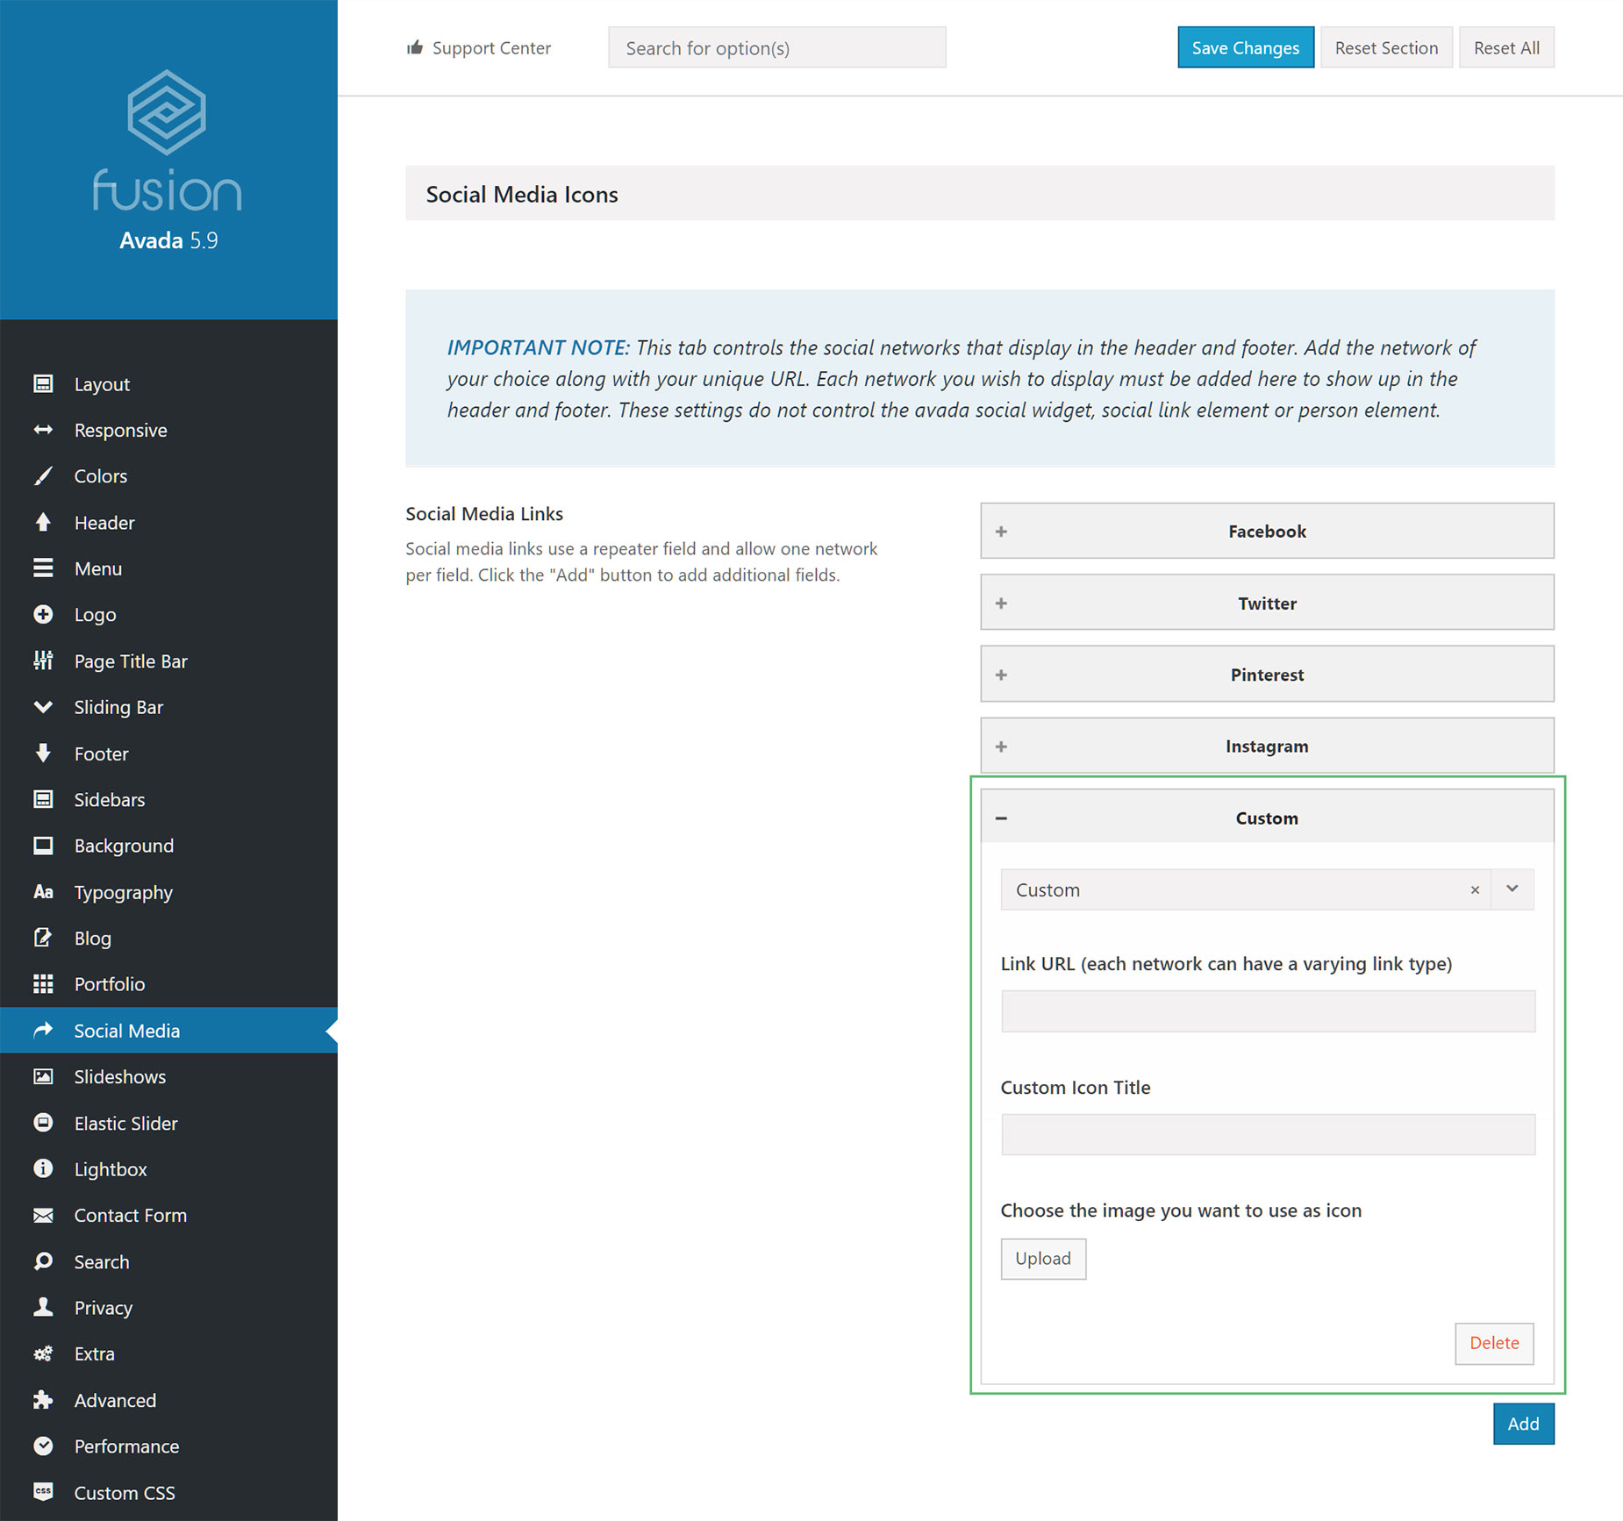Click the Upload icon image button
1623x1521 pixels.
coord(1043,1259)
